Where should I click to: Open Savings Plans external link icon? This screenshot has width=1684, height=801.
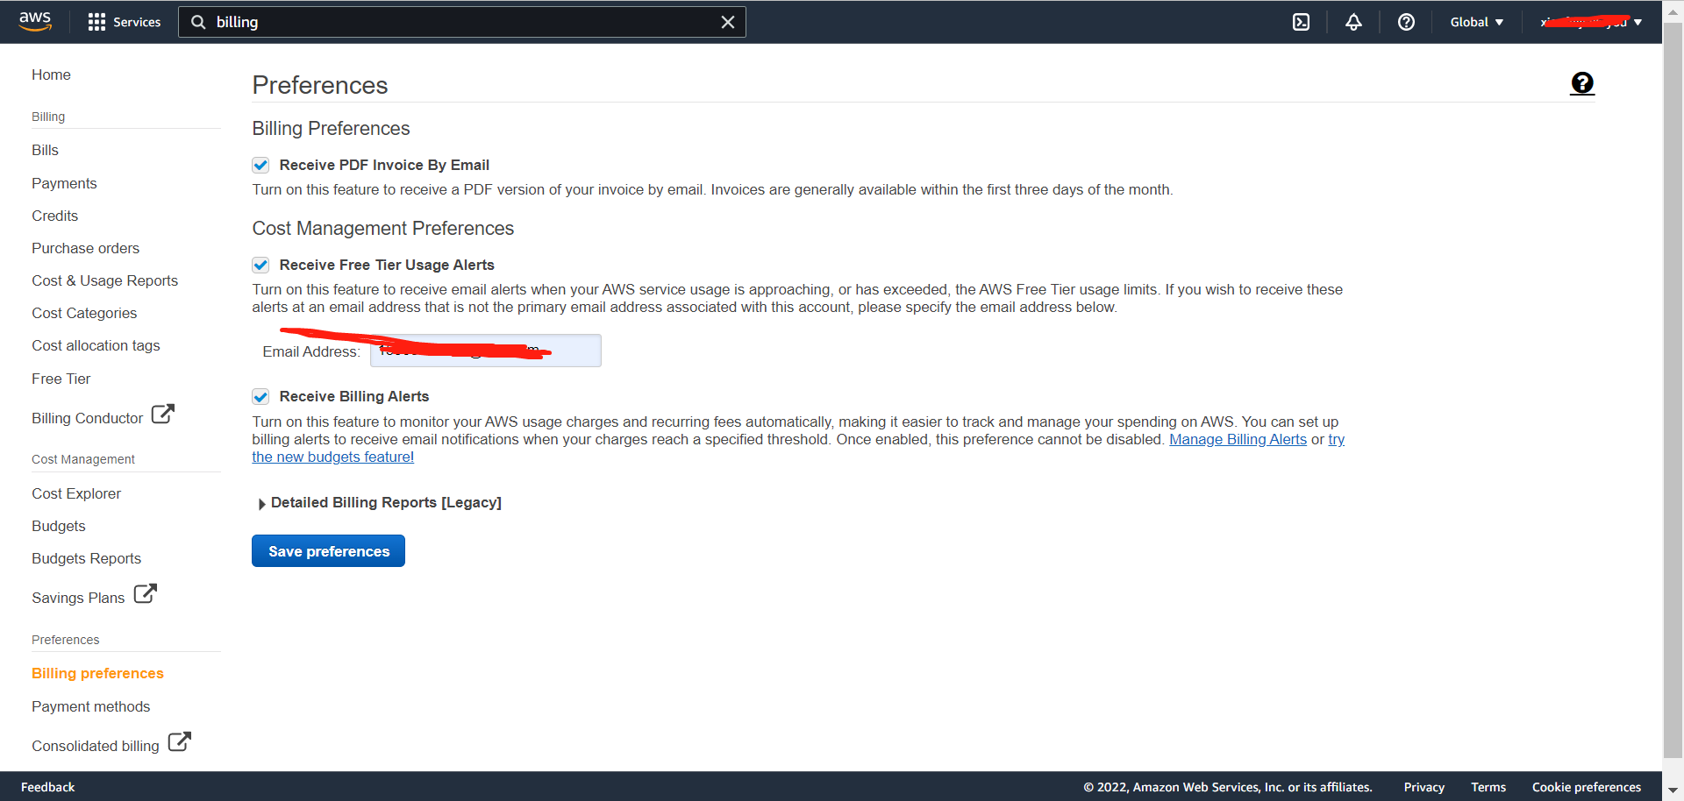tap(145, 593)
